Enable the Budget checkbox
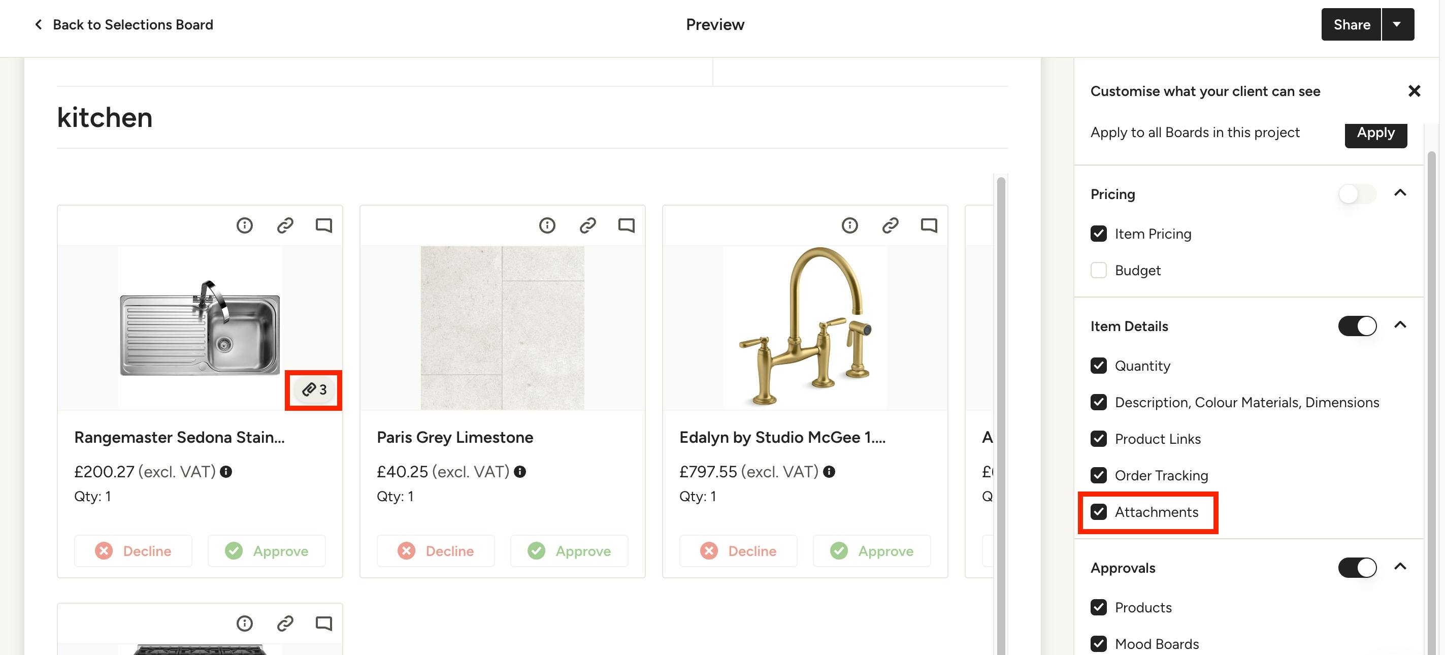 click(x=1098, y=270)
